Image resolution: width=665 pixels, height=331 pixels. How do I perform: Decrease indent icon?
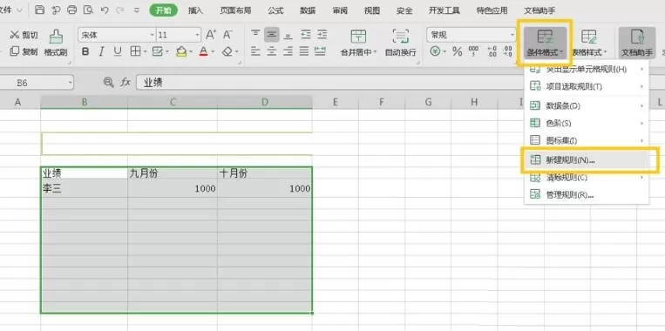coord(305,35)
